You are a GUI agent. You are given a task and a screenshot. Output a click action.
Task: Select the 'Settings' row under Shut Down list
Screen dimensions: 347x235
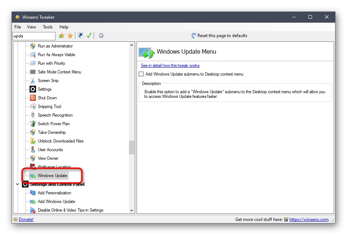(44, 89)
